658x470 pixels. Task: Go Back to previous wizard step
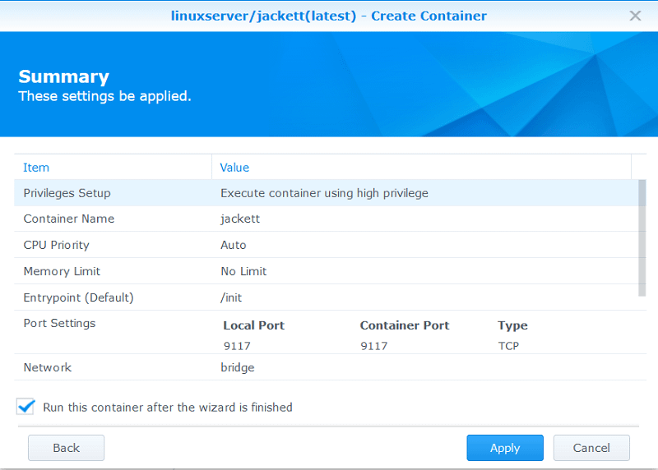coord(67,448)
